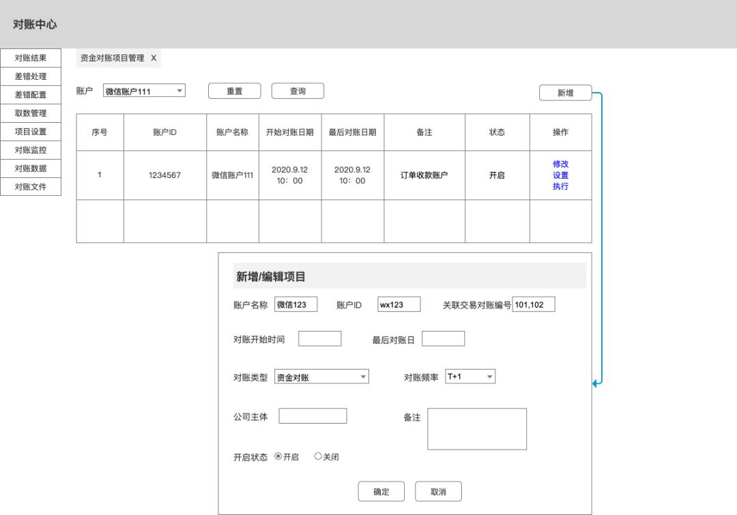This screenshot has width=737, height=515.
Task: View 对账数据 from the sidebar
Action: (x=30, y=168)
